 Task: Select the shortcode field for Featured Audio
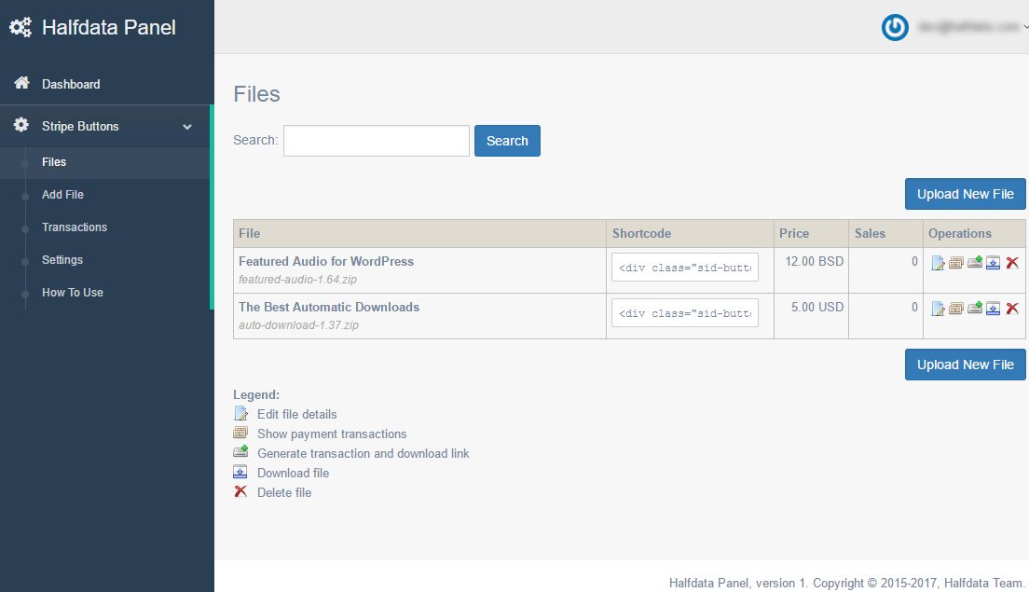(x=685, y=268)
